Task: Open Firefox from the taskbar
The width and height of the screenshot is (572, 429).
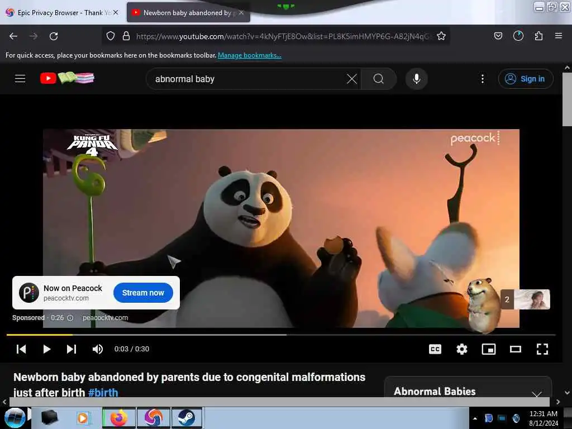Action: [x=119, y=418]
